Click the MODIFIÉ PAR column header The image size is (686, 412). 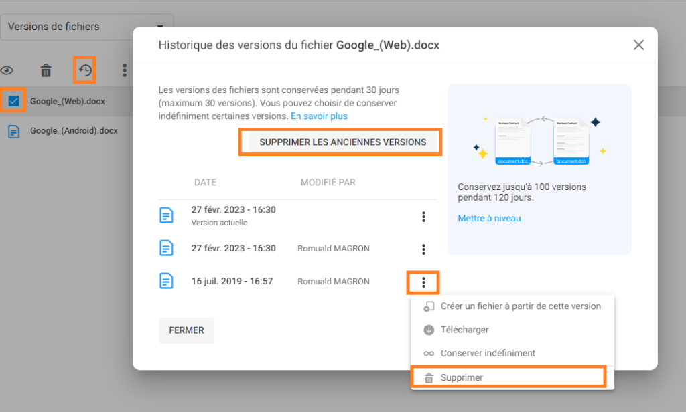tap(328, 182)
